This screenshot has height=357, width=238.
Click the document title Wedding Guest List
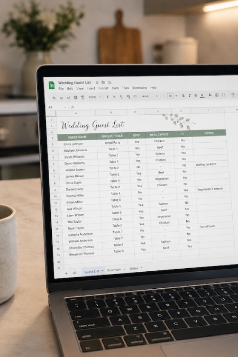(74, 83)
